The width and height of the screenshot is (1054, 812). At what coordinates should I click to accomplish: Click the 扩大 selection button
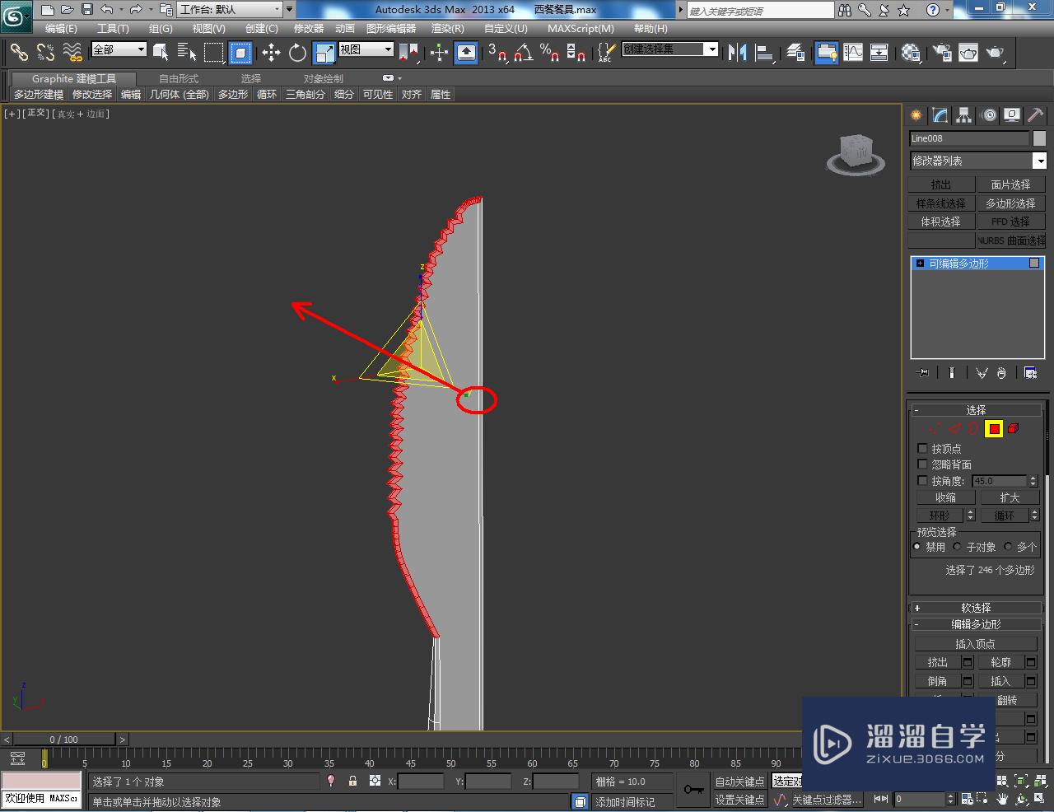(1010, 497)
